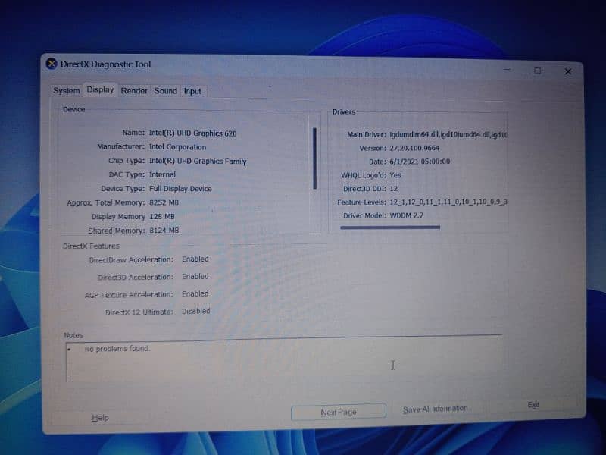Switch to the Input tab
This screenshot has height=455, width=606.
(192, 91)
